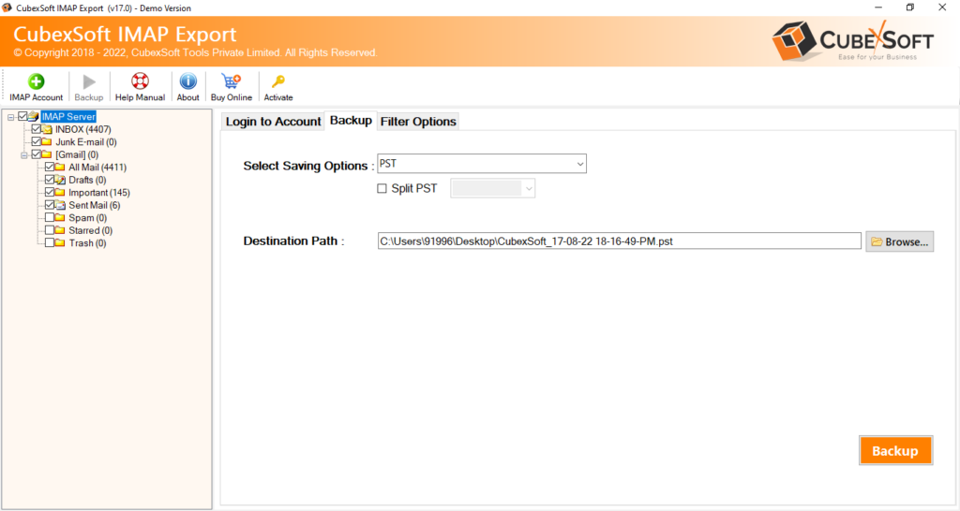Uncheck the IMAP Server root checkbox
This screenshot has width=960, height=511.
click(x=22, y=116)
